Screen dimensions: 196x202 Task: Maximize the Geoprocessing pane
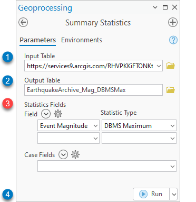point(165,7)
